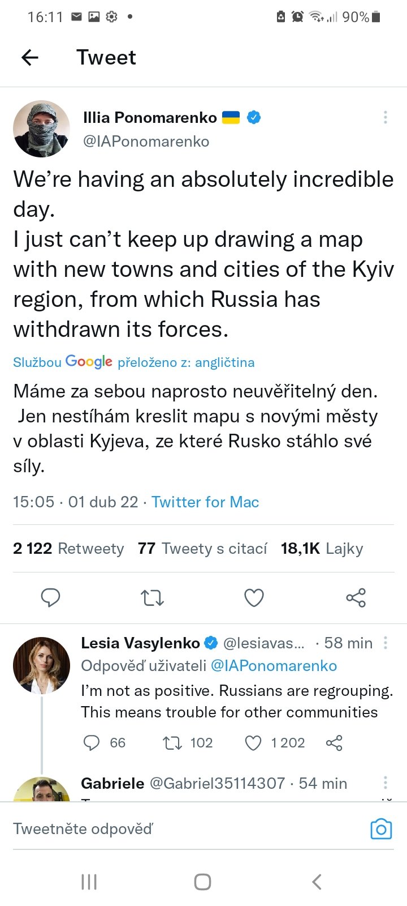407x906 pixels.
Task: View the 18,1K Lajky list
Action: point(322,548)
